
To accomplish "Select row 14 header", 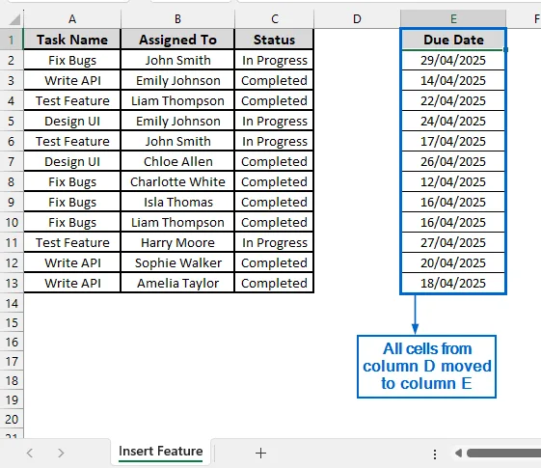I will point(12,303).
